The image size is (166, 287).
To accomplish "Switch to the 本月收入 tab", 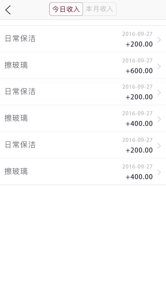I will pyautogui.click(x=99, y=9).
